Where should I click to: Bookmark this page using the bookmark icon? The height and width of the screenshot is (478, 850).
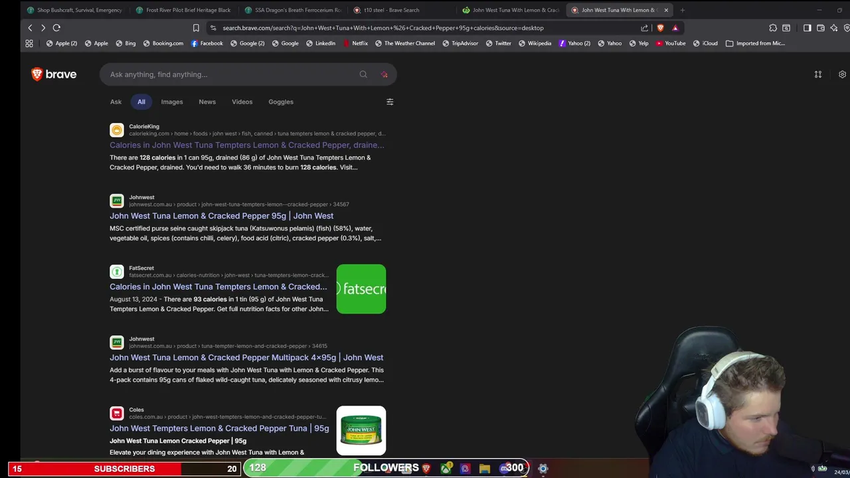coord(196,28)
